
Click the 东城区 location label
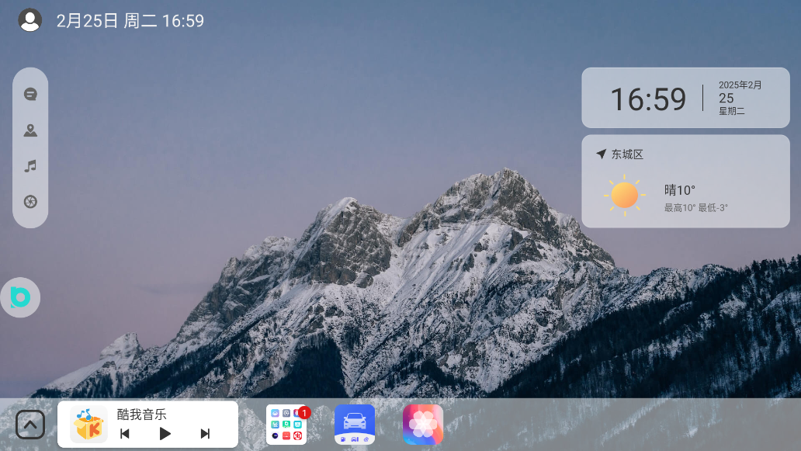(x=627, y=154)
